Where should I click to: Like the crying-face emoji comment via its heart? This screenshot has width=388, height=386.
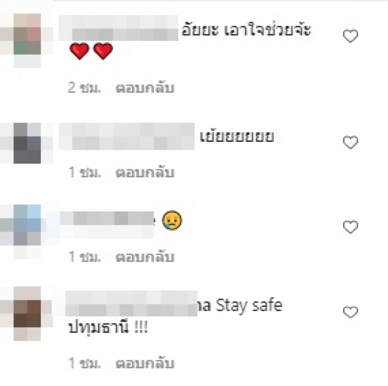click(350, 227)
